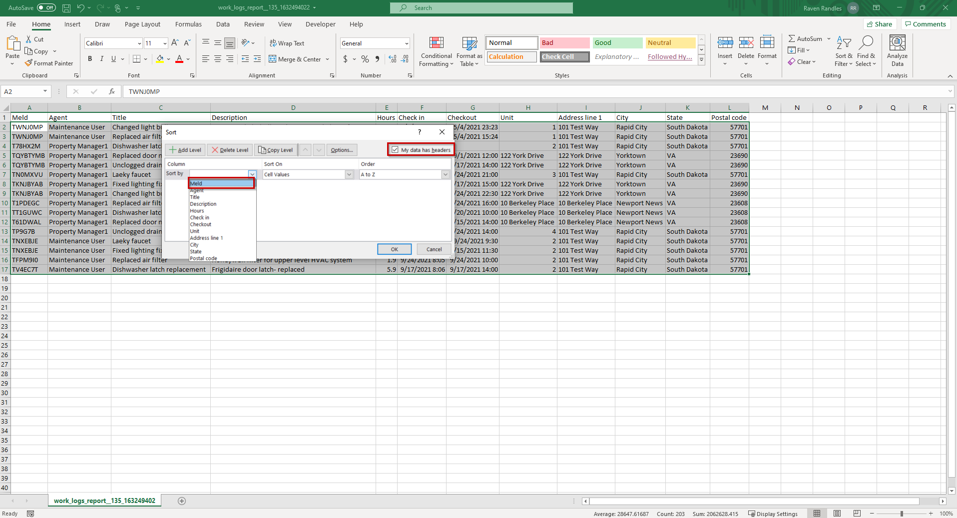Image resolution: width=957 pixels, height=518 pixels.
Task: Apply bold formatting with the B icon
Action: click(x=90, y=59)
